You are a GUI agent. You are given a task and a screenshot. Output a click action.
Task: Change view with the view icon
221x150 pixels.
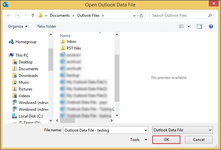pyautogui.click(x=182, y=26)
